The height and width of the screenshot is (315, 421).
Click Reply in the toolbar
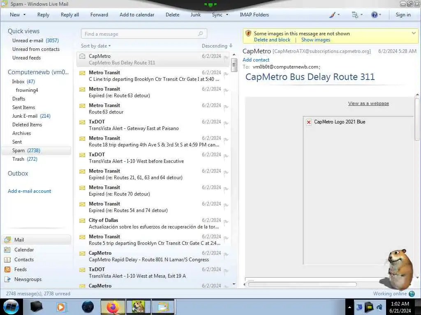(x=43, y=15)
